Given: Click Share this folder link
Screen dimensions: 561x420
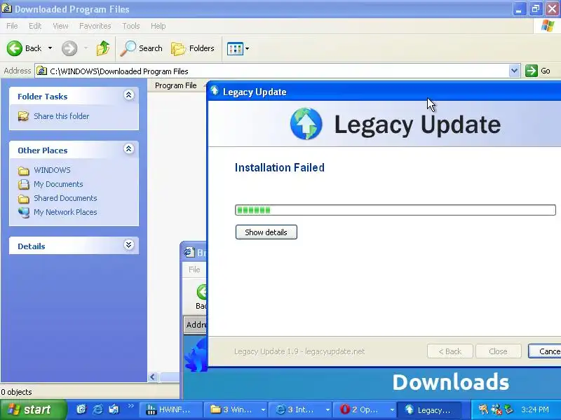Looking at the screenshot, I should coord(62,116).
